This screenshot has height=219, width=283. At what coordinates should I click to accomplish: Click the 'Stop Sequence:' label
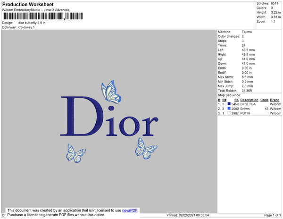[229, 95]
